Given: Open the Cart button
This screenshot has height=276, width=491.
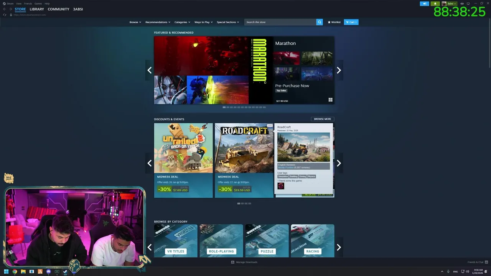Looking at the screenshot, I should 351,22.
